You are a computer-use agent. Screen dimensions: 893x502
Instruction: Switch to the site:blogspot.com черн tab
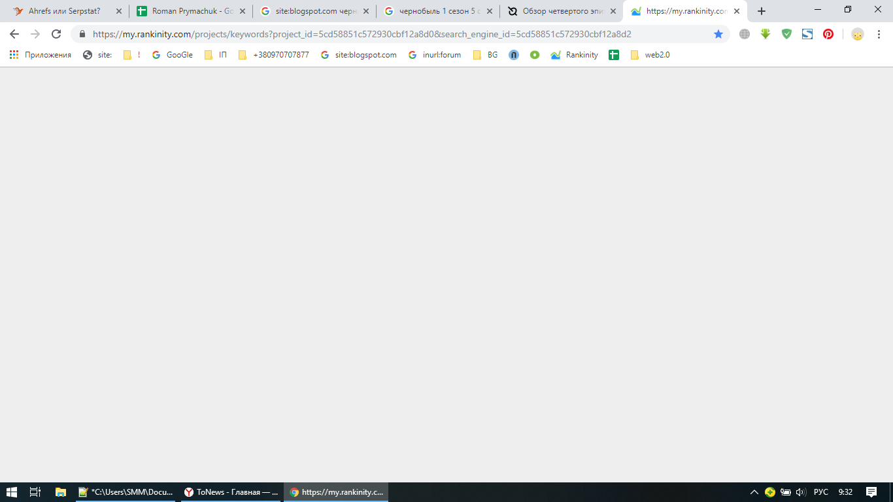314,11
